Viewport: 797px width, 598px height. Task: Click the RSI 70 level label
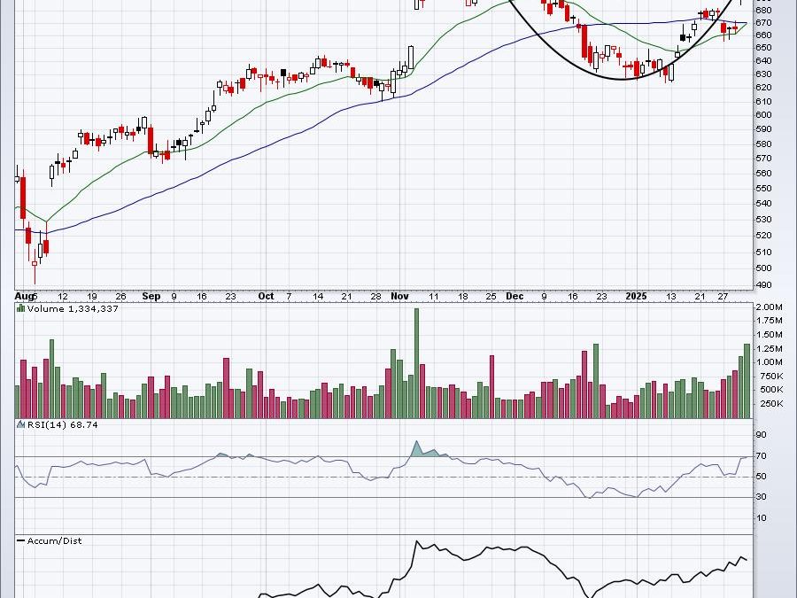(761, 456)
